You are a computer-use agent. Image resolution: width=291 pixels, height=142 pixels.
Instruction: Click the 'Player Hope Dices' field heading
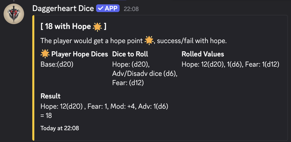pyautogui.click(x=80, y=54)
